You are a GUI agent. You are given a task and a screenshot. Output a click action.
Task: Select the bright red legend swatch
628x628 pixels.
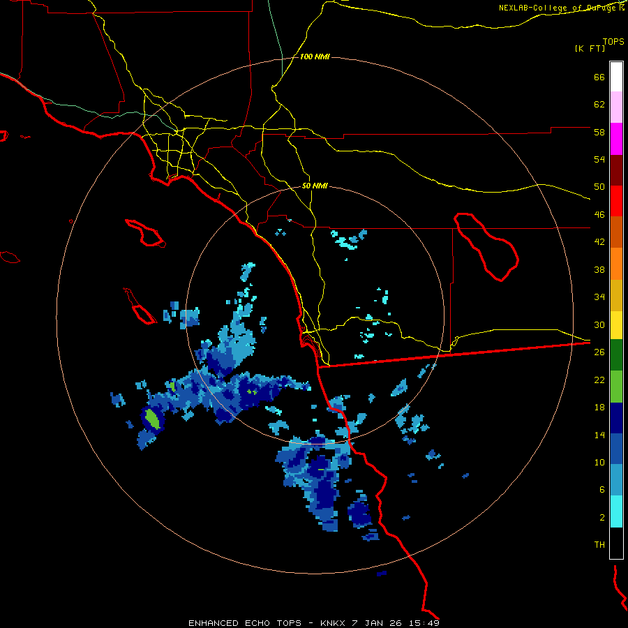pyautogui.click(x=616, y=201)
